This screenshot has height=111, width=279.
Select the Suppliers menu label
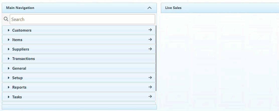pyautogui.click(x=21, y=49)
